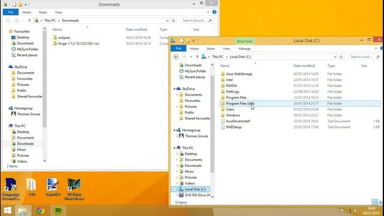Select eclipsec in Downloads window
This screenshot has height=216, width=384.
tap(64, 37)
